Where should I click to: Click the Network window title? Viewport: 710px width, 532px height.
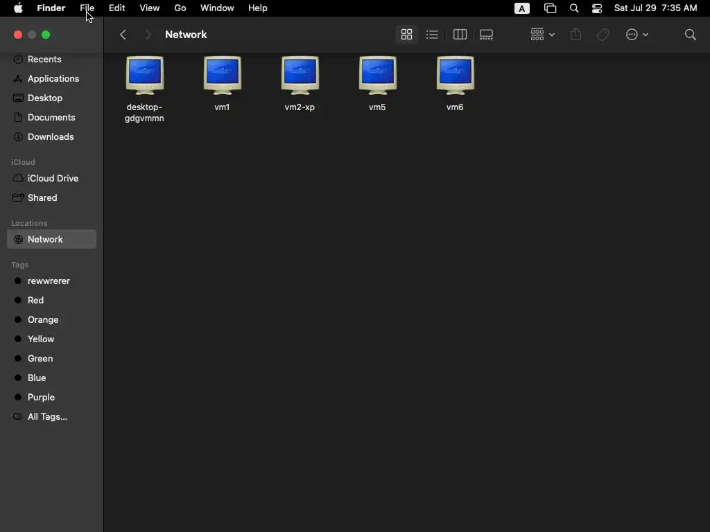186,35
